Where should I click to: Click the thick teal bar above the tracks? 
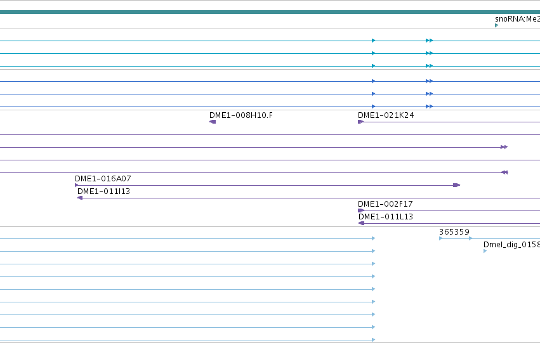(x=270, y=12)
